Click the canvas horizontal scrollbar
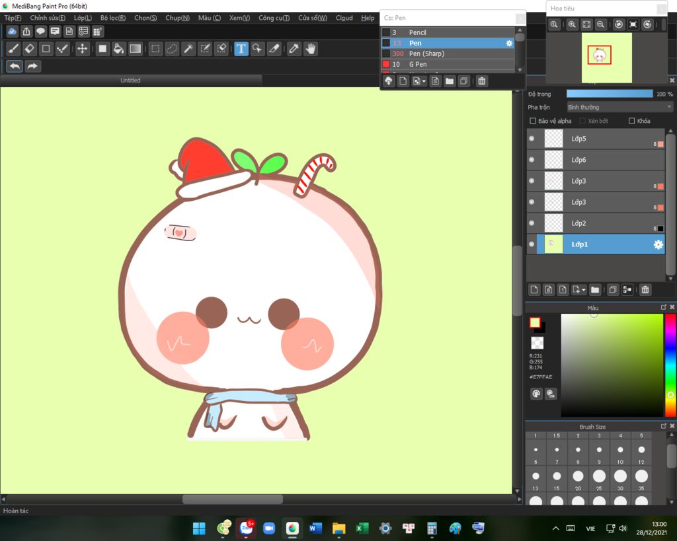Image resolution: width=677 pixels, height=541 pixels. [233, 499]
